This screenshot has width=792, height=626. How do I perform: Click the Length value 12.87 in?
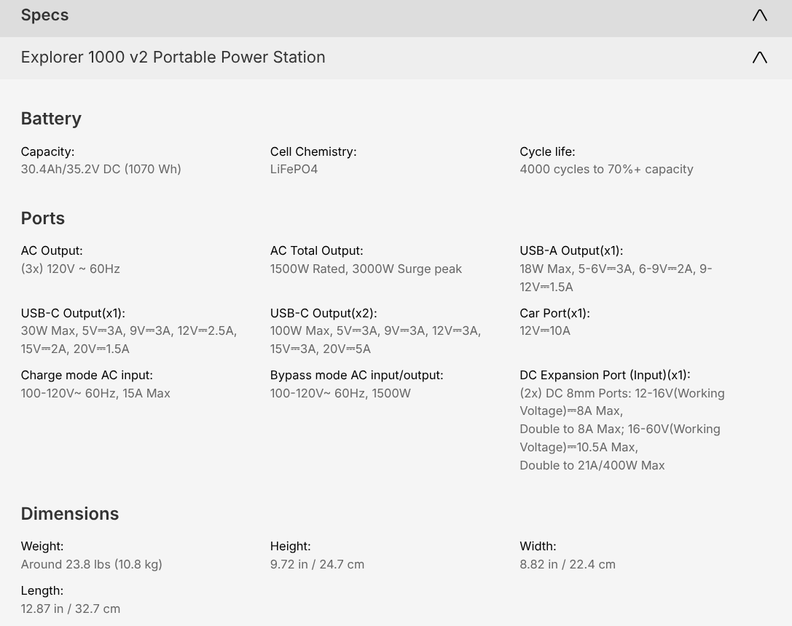70,609
